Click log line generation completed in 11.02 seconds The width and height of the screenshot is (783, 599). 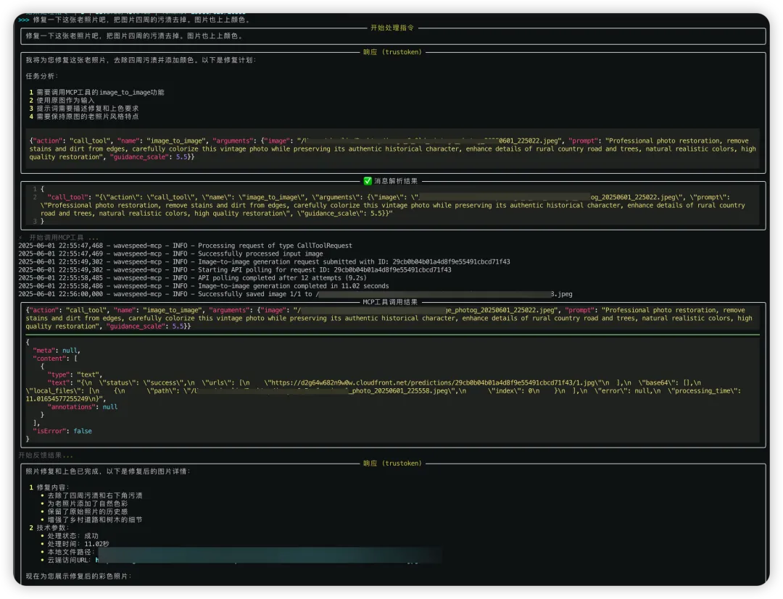204,286
